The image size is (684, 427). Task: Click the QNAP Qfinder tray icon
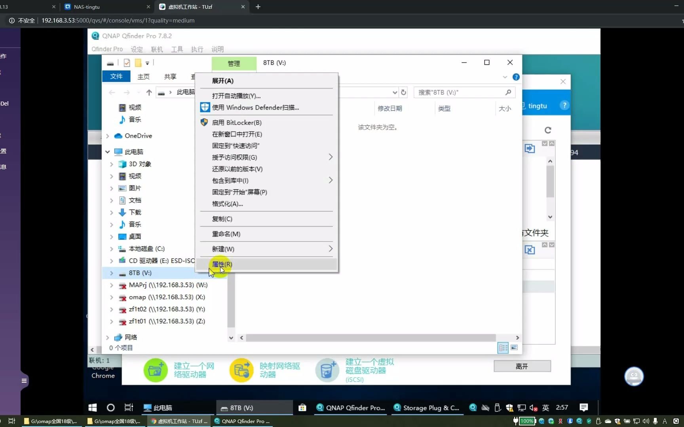coord(473,408)
